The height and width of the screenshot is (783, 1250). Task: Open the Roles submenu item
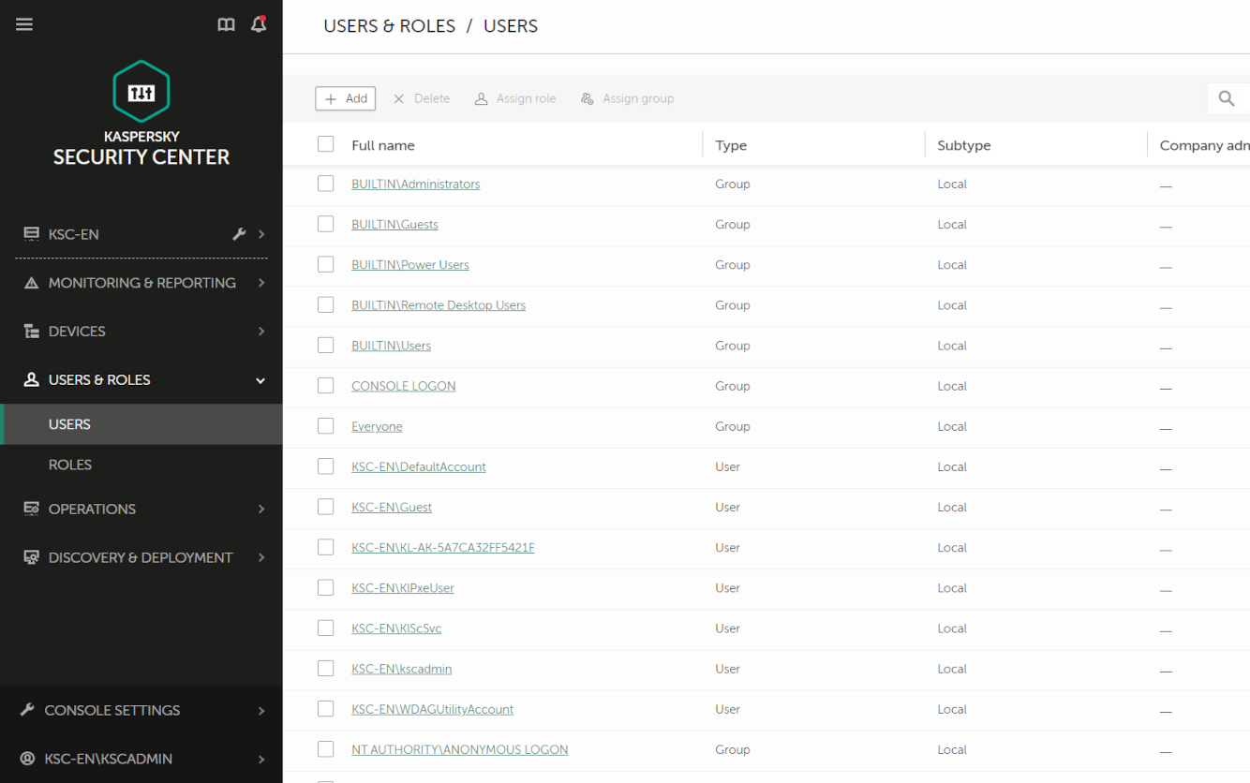click(x=70, y=465)
